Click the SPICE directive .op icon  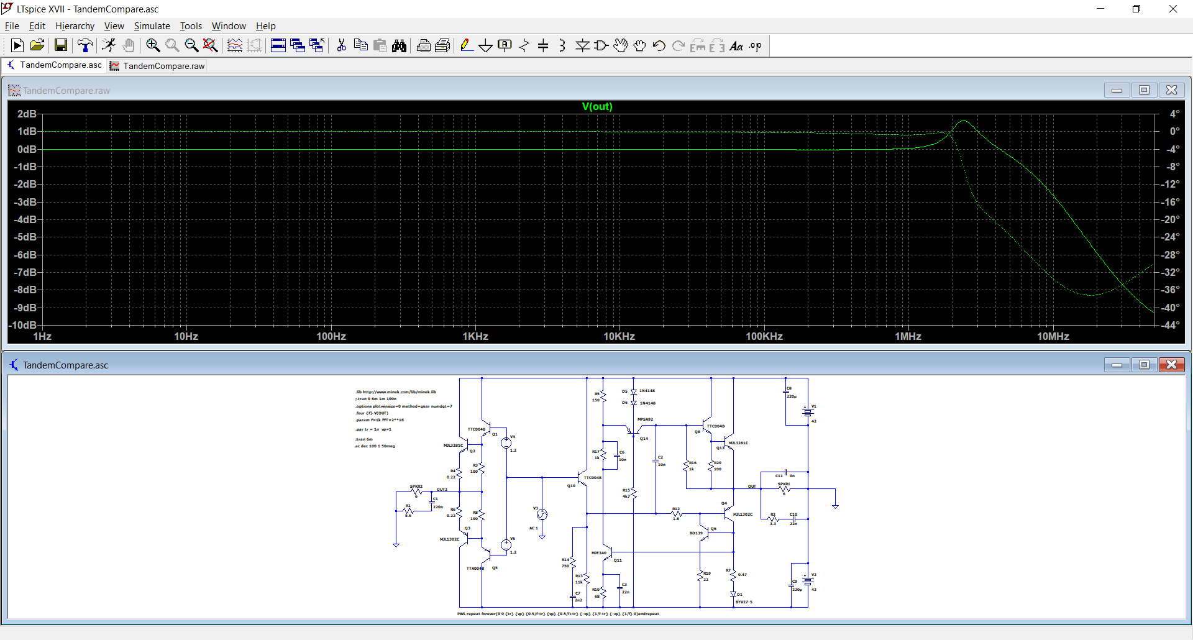coord(756,45)
